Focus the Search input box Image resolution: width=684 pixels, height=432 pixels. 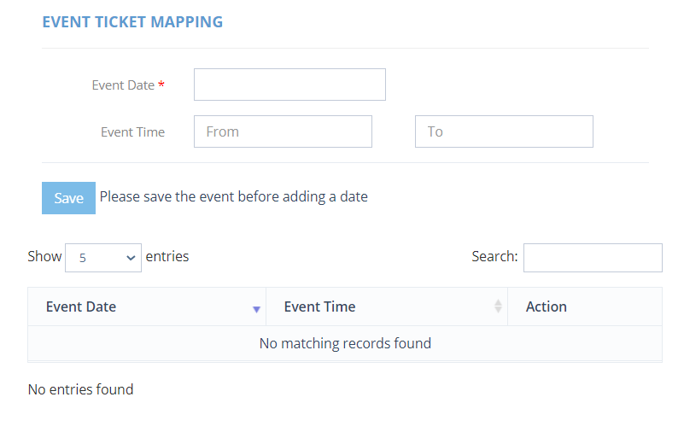[593, 258]
